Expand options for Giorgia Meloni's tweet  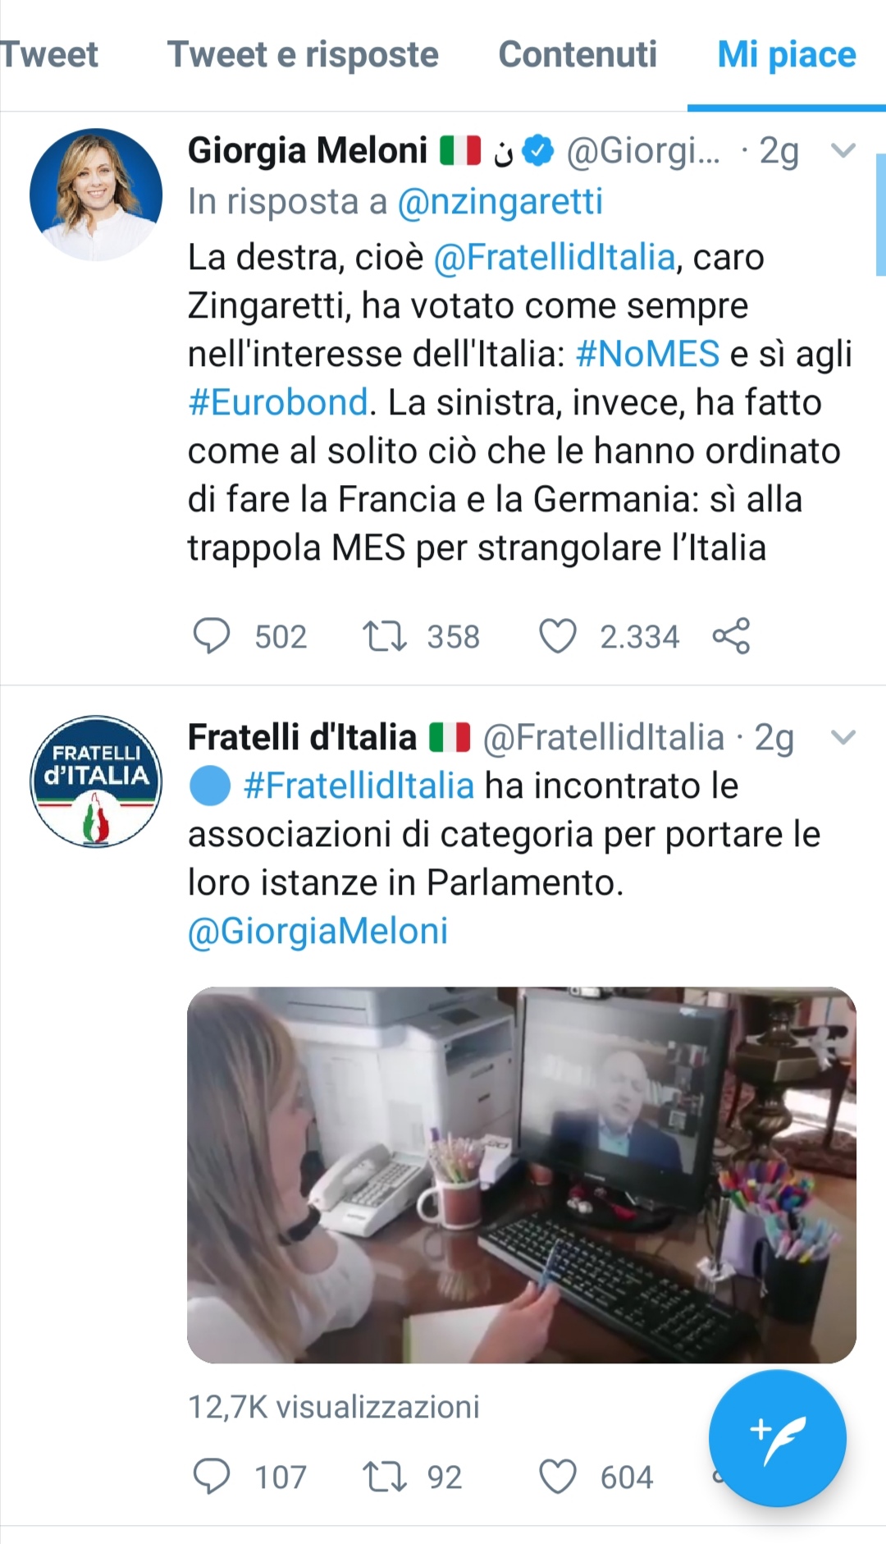[843, 150]
